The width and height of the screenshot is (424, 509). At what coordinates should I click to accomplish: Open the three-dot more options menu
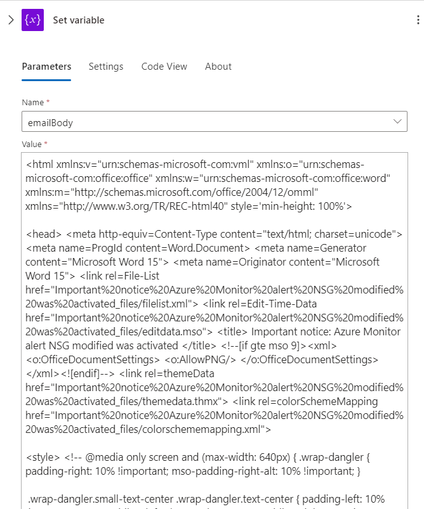418,20
